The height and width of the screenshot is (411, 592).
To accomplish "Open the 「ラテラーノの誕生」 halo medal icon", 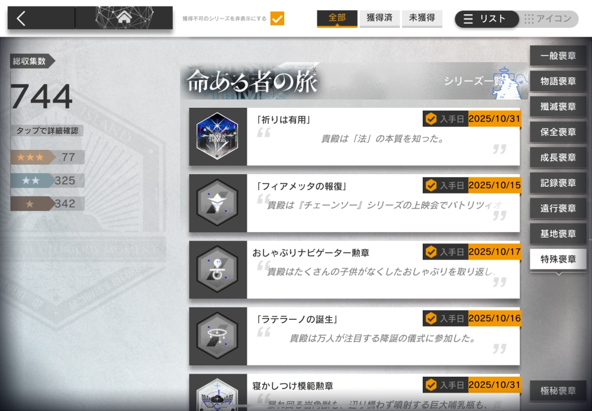I will coord(217,335).
